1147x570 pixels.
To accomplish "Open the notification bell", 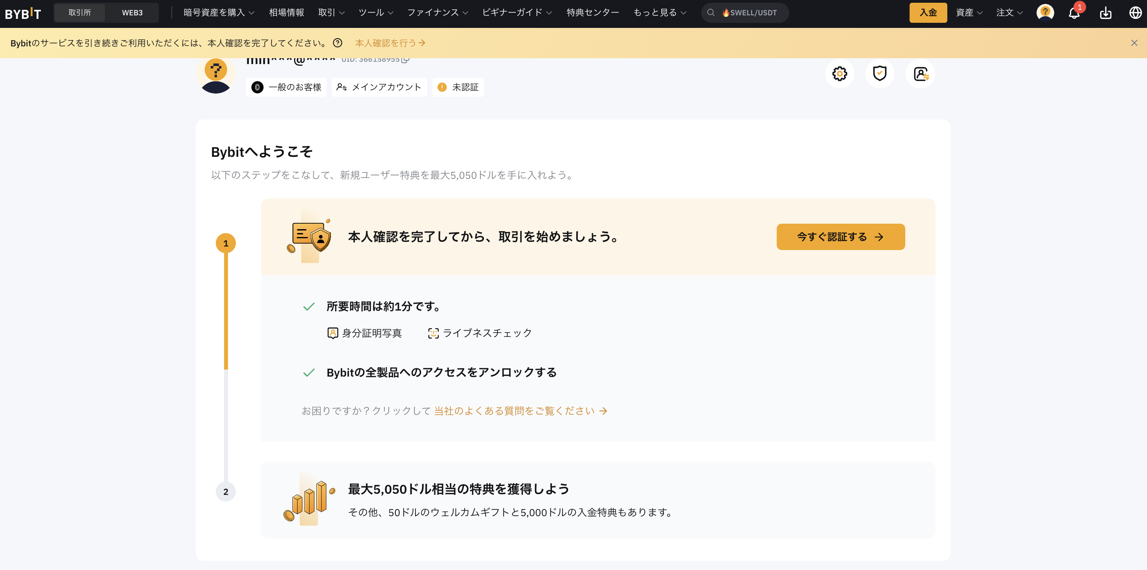I will 1074,13.
